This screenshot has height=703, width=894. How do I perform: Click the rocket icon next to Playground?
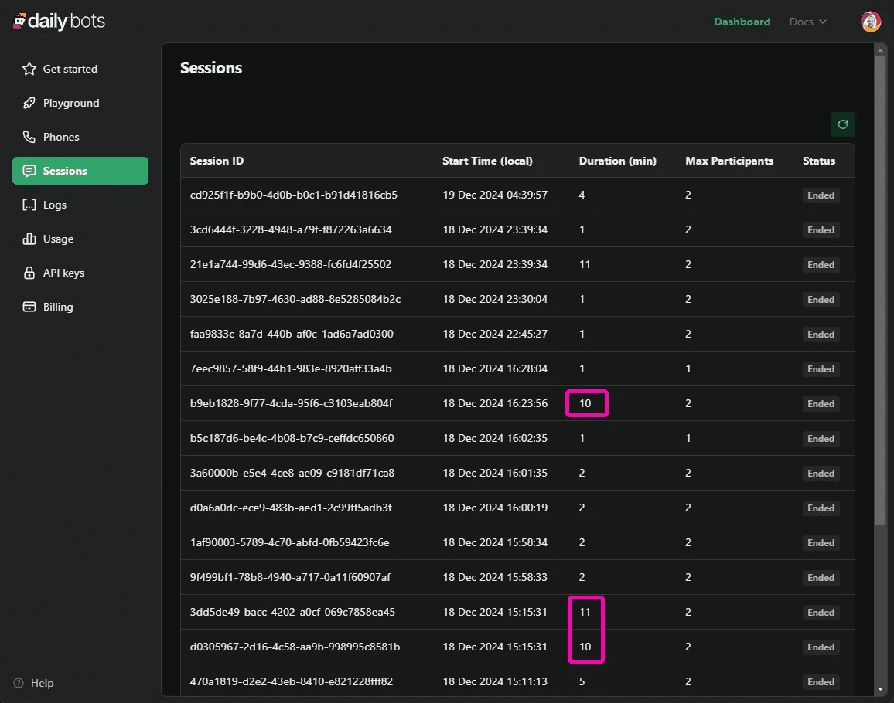pyautogui.click(x=29, y=103)
